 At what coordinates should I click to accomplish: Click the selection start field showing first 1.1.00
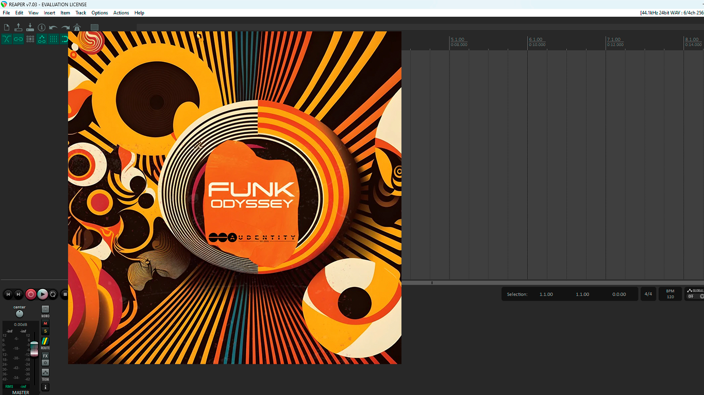coord(546,294)
